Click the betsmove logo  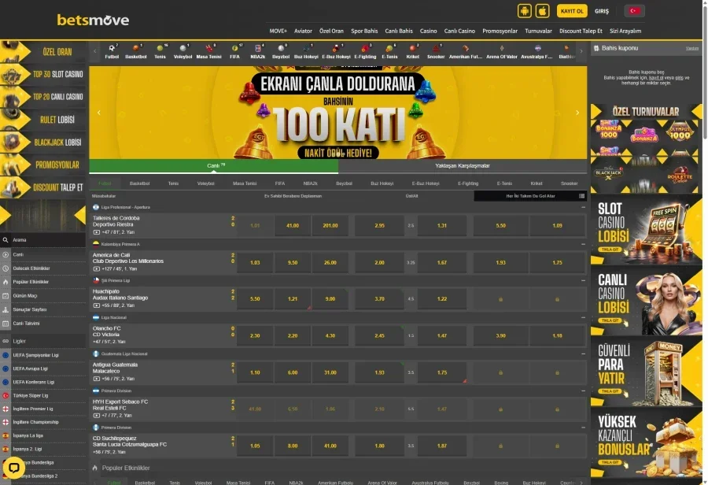[93, 20]
